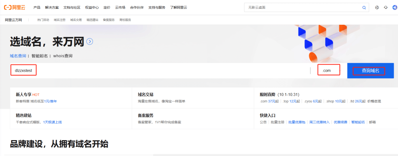Viewport: 398px width, 156px height.
Task: Click the 查询域名 button
Action: point(370,70)
